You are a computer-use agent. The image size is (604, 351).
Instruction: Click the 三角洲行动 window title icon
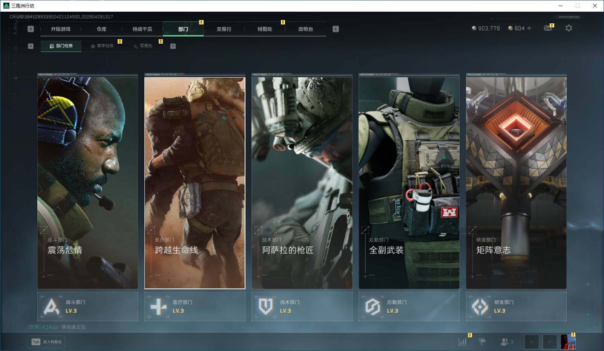6,6
